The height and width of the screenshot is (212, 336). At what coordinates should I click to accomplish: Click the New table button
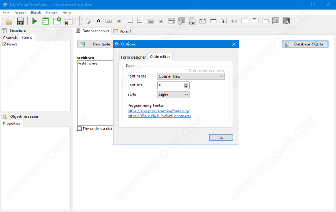[95, 44]
